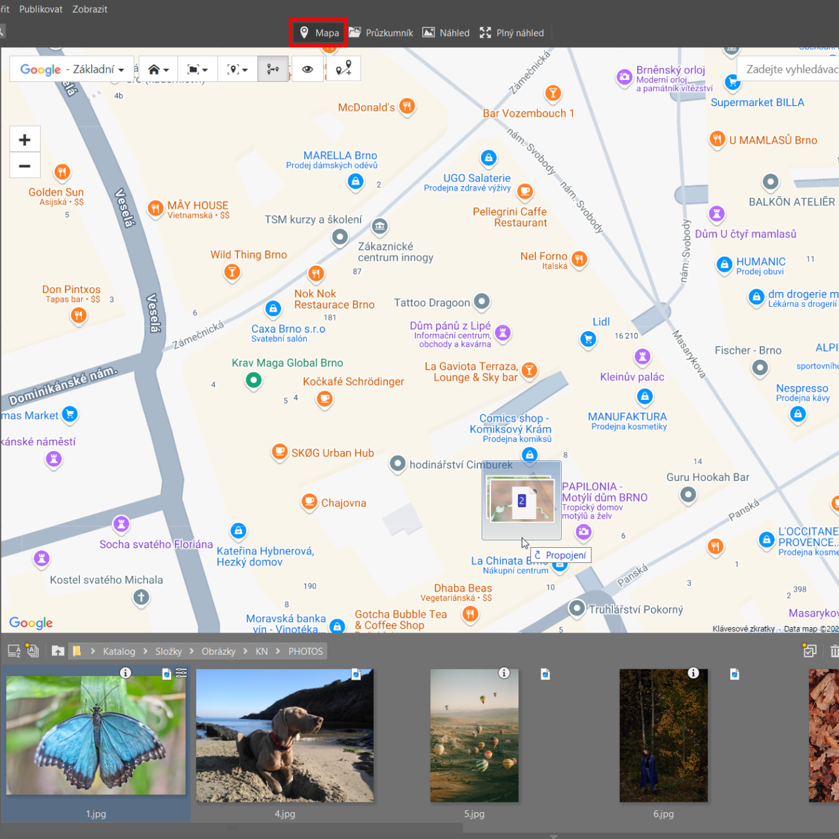Open the Zobrazit menu
This screenshot has height=839, width=839.
[x=90, y=9]
